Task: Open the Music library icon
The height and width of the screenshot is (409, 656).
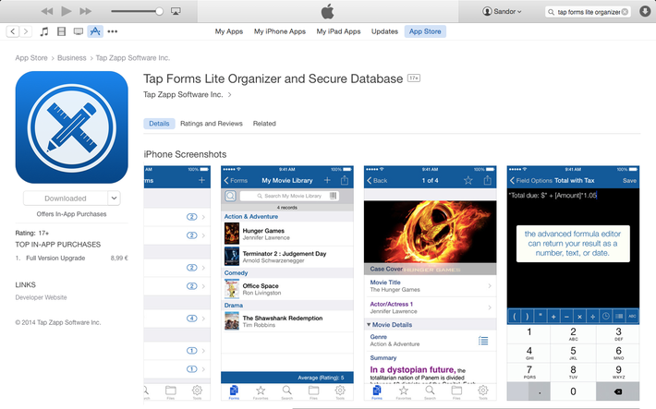Action: click(44, 31)
